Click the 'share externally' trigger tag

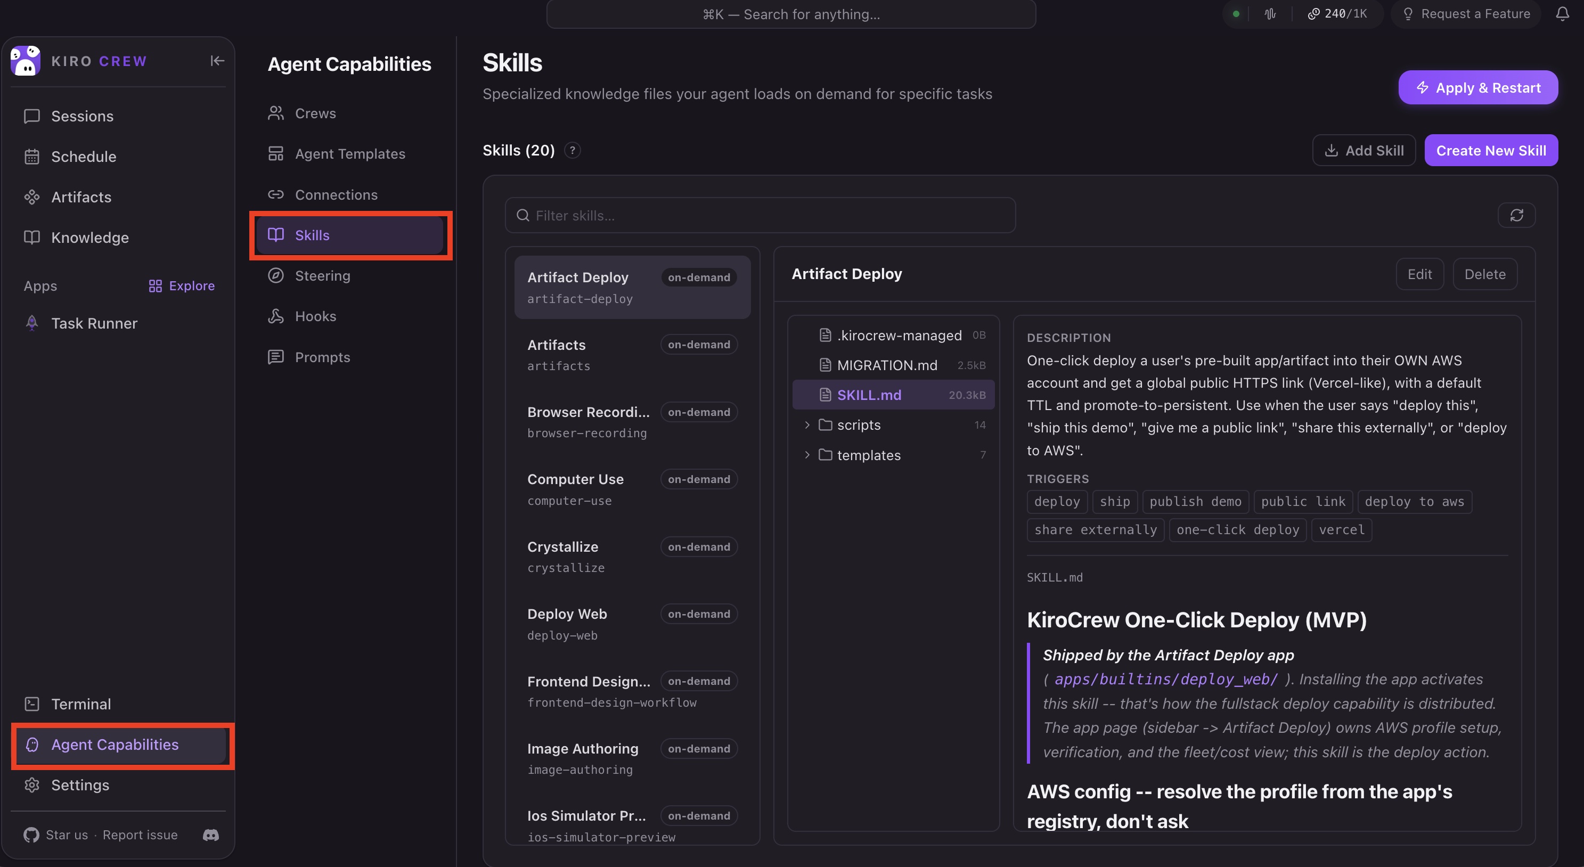[1095, 530]
